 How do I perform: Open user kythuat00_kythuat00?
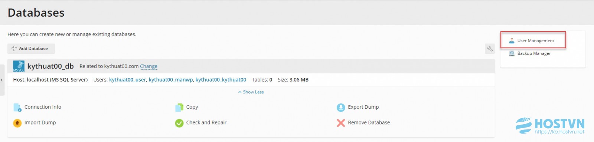221,80
